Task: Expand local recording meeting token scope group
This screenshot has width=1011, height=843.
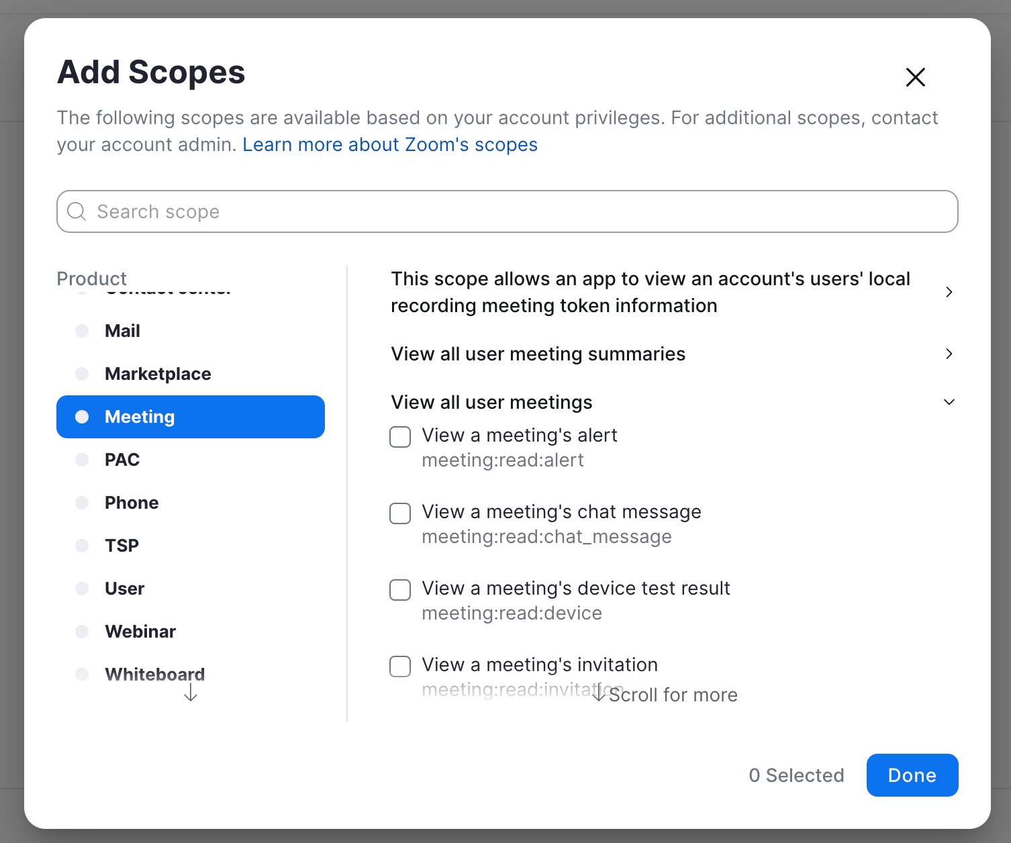Action: (x=949, y=292)
